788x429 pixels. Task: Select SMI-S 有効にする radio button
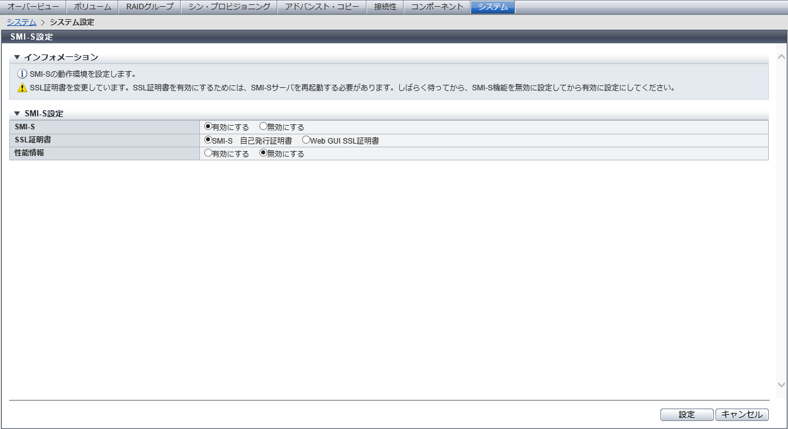[208, 126]
